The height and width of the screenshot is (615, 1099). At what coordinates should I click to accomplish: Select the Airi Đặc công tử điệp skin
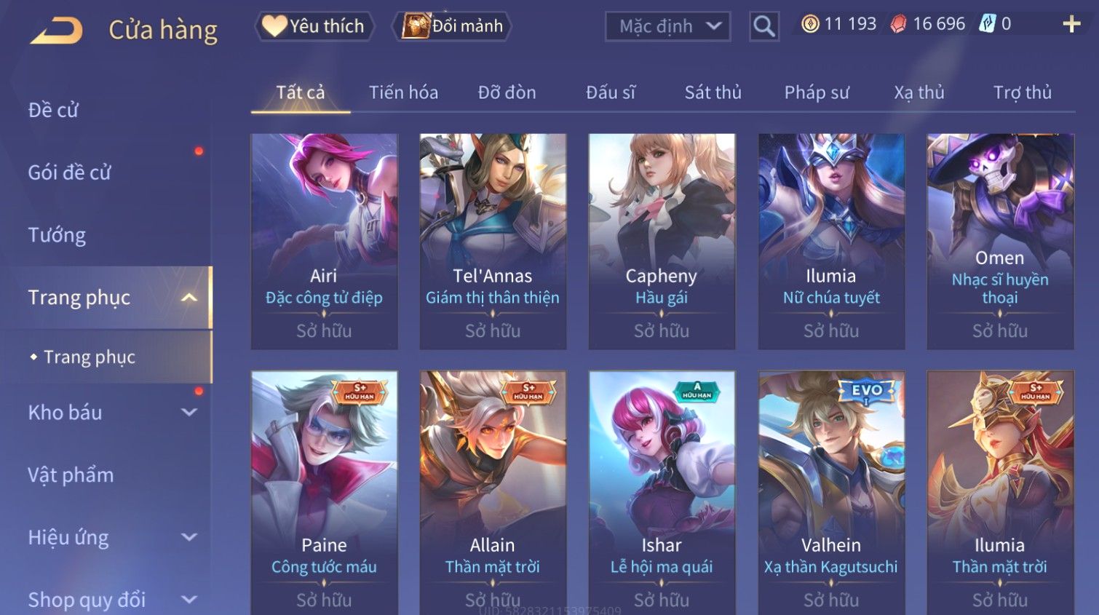pos(324,241)
